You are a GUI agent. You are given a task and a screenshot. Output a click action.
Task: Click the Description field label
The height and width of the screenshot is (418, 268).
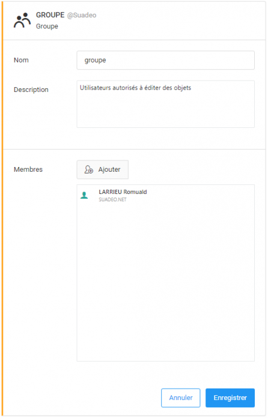[31, 90]
